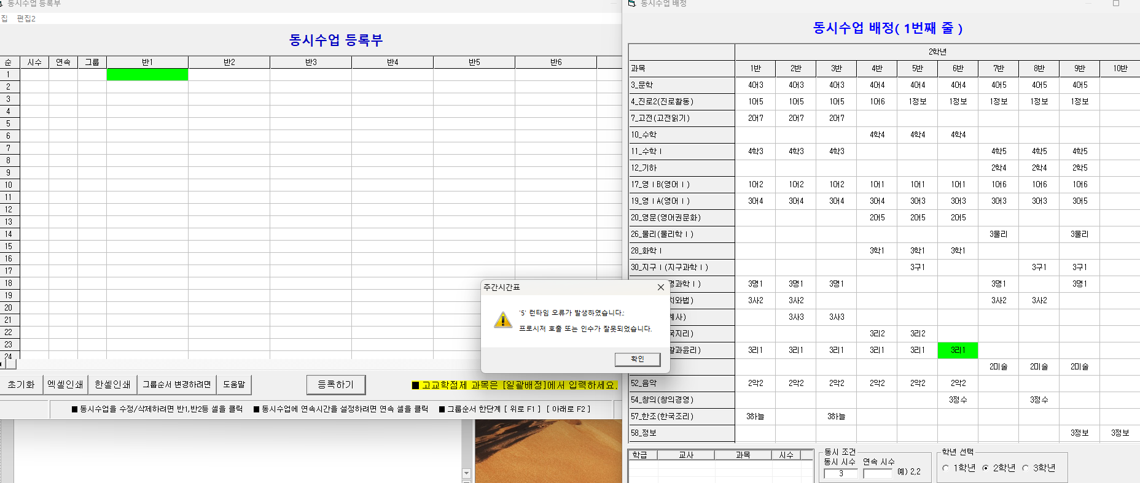This screenshot has width=1140, height=483.
Task: Click the 교사 header in bottom-left list
Action: coord(686,455)
